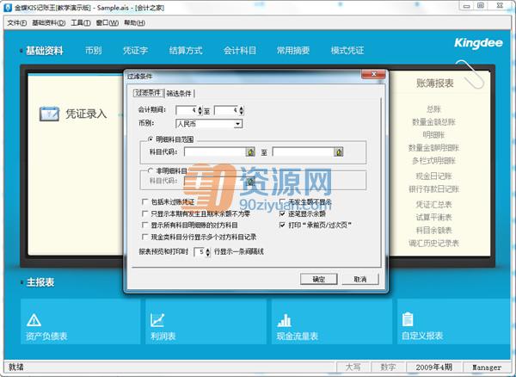The image size is (516, 377).
Task: Open the 帮助(H) menu
Action: point(134,22)
